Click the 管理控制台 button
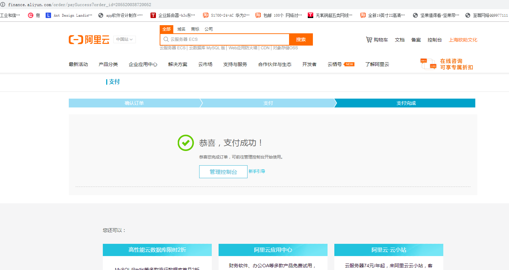The width and height of the screenshot is (509, 270). coord(223,172)
